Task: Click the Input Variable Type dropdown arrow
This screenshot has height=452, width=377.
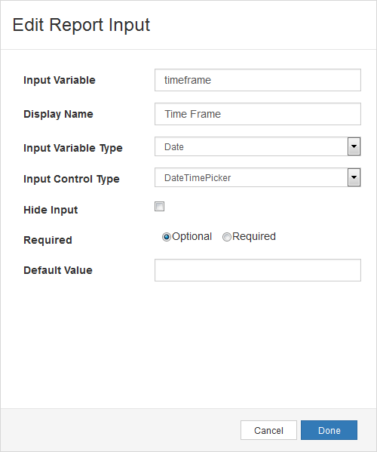Action: [354, 146]
